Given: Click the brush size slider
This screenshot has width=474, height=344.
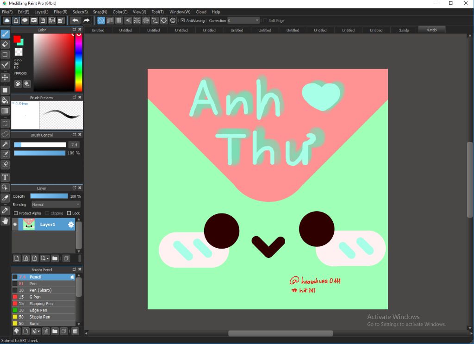Looking at the screenshot, I should point(40,145).
